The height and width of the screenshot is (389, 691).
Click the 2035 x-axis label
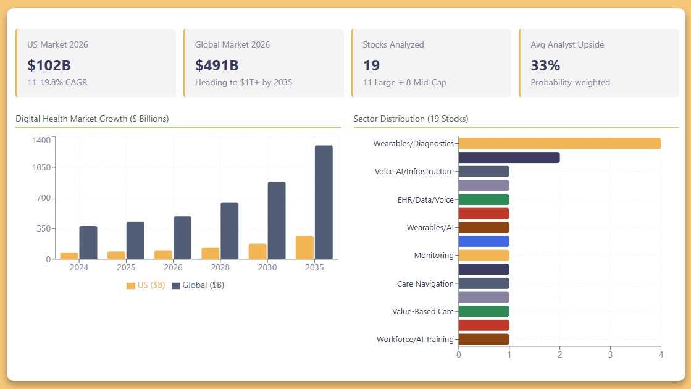click(314, 267)
